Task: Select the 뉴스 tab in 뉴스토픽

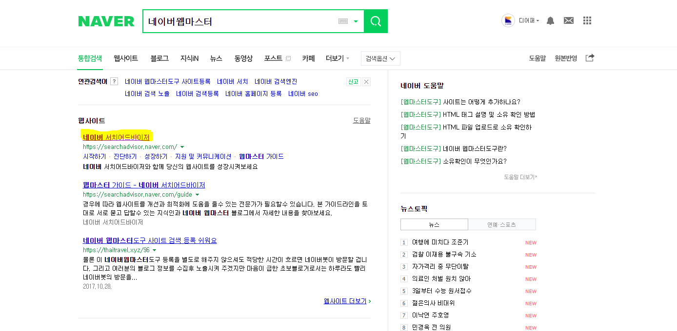Action: 434,224
